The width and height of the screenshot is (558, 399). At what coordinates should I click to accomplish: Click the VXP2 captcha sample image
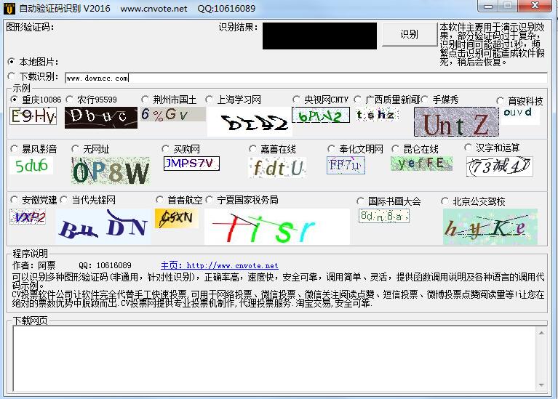28,217
